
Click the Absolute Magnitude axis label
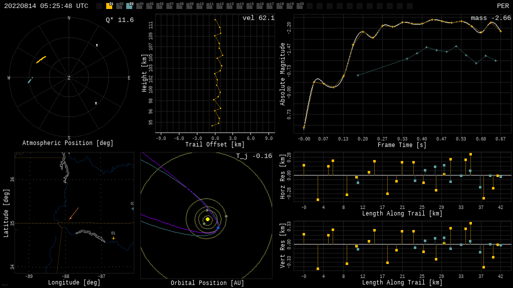[283, 74]
